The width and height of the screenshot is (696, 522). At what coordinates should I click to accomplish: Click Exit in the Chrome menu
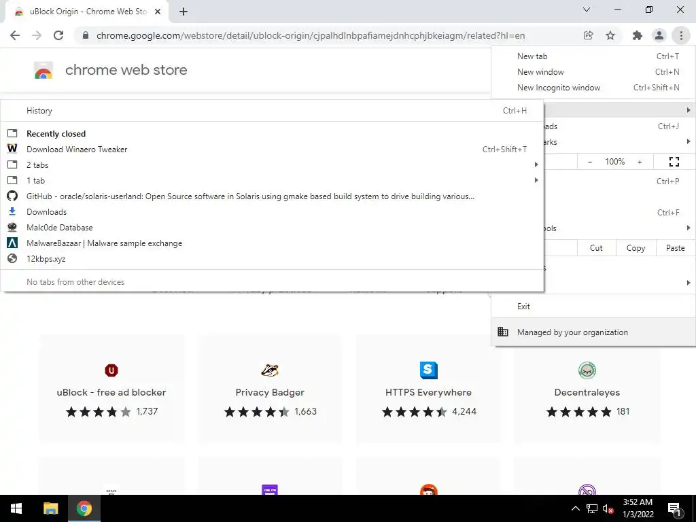(593, 307)
